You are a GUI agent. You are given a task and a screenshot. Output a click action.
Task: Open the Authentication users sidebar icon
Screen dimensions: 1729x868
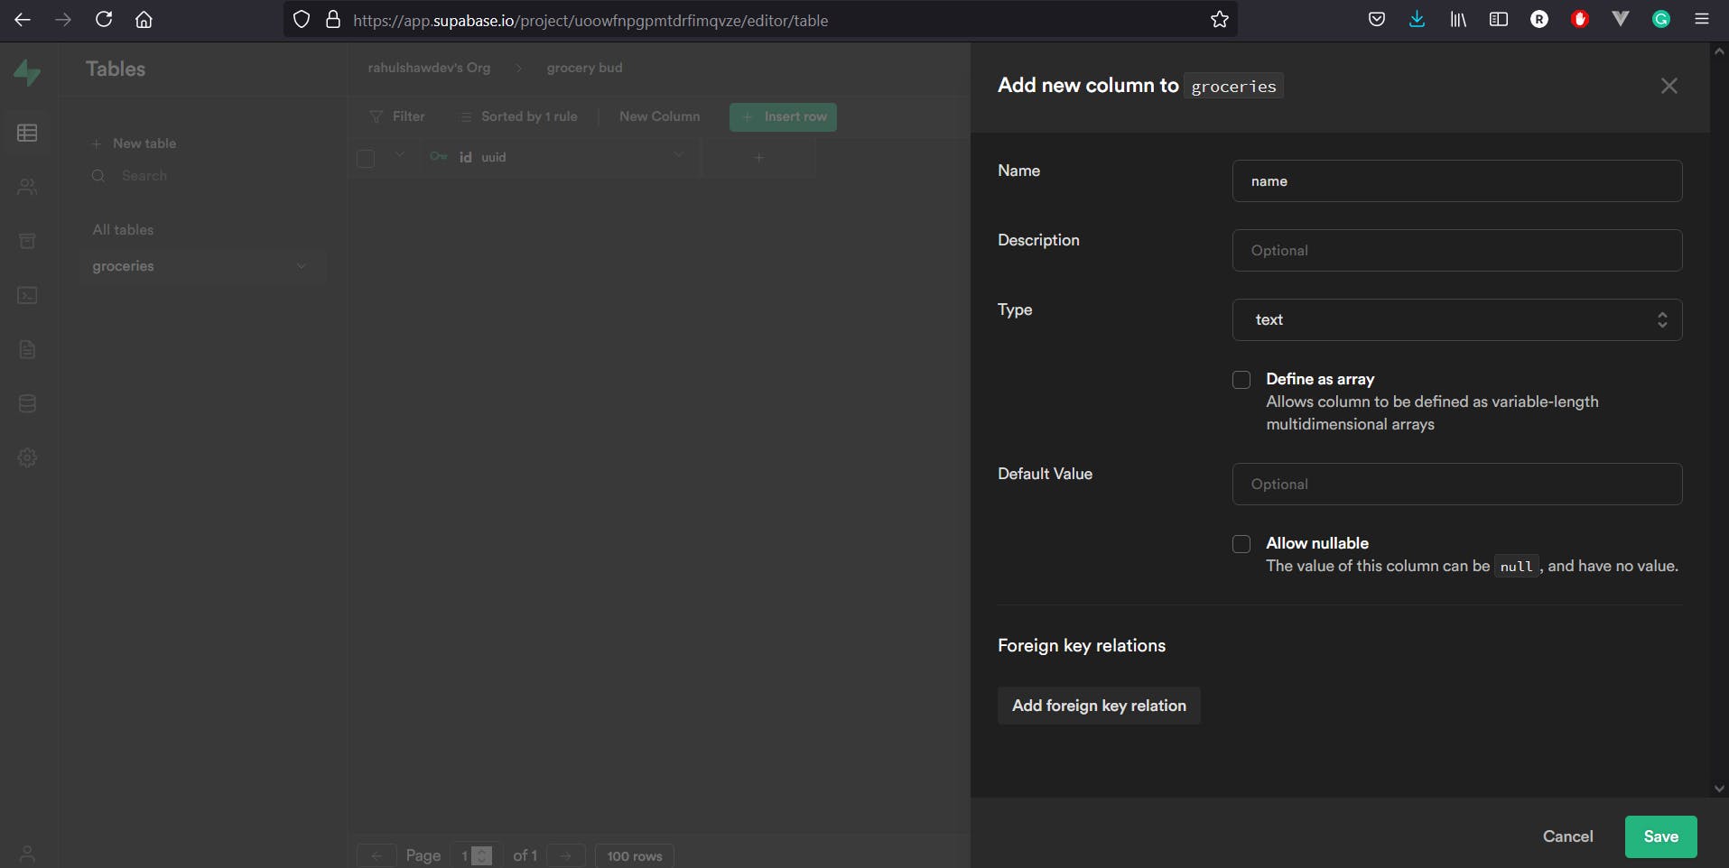[27, 187]
